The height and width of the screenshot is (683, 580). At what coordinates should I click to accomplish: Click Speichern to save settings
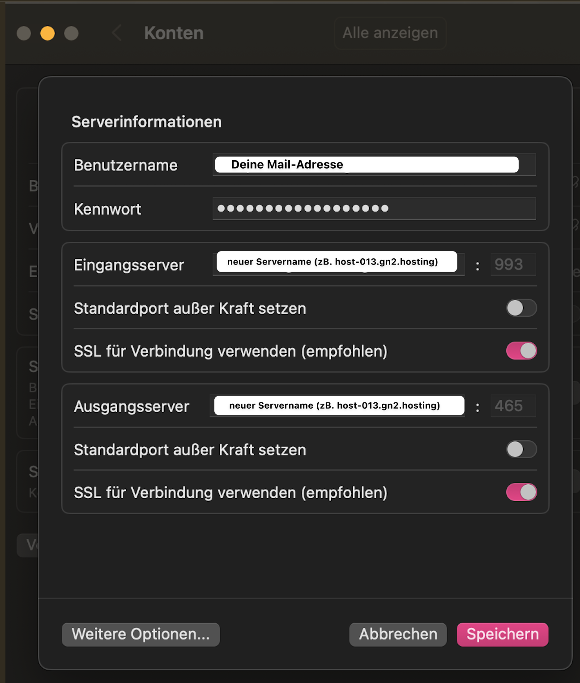click(x=503, y=634)
